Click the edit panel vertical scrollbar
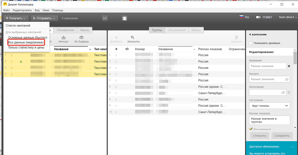Viewport: 298px width, 155px height. pyautogui.click(x=295, y=86)
